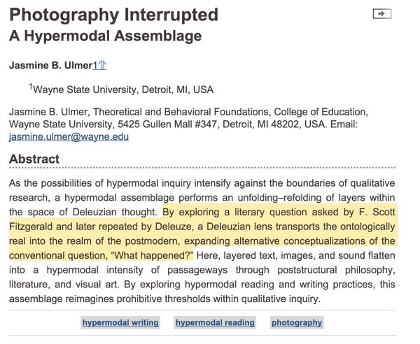Open the hypermodal writing keyword

pyautogui.click(x=120, y=322)
